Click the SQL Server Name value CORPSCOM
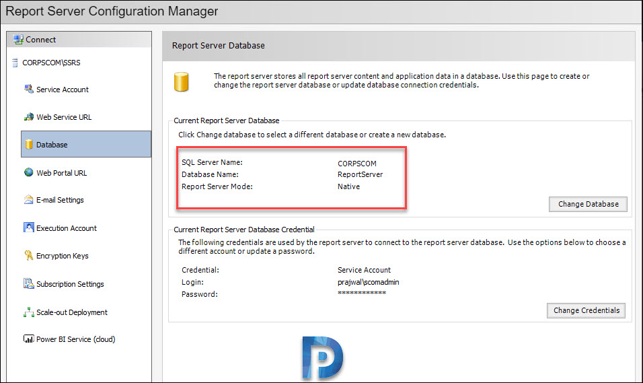 click(356, 164)
